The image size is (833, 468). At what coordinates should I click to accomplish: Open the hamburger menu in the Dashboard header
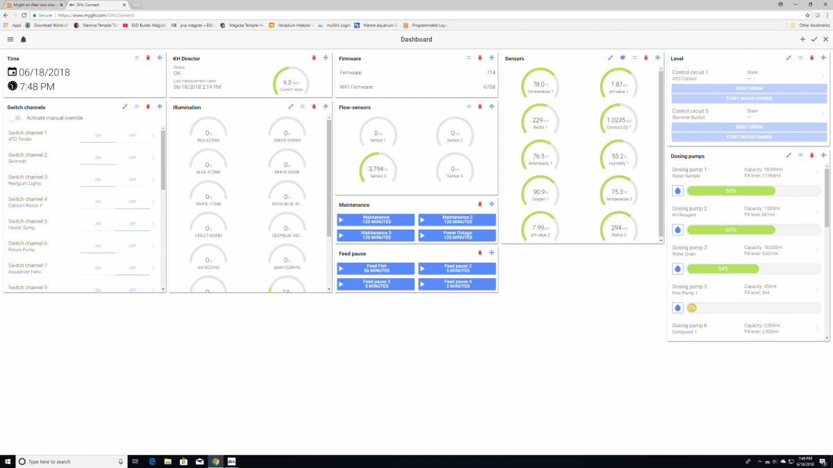[x=10, y=40]
